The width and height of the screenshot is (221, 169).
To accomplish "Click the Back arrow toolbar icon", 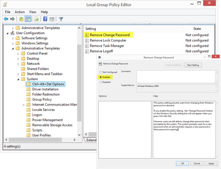I will (6, 19).
